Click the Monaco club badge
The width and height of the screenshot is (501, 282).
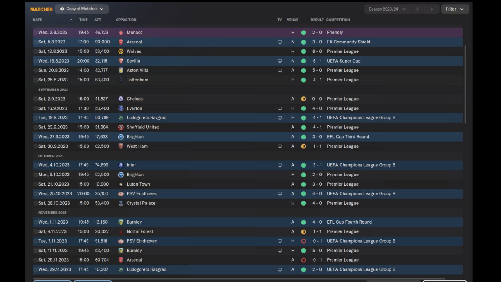tap(121, 33)
